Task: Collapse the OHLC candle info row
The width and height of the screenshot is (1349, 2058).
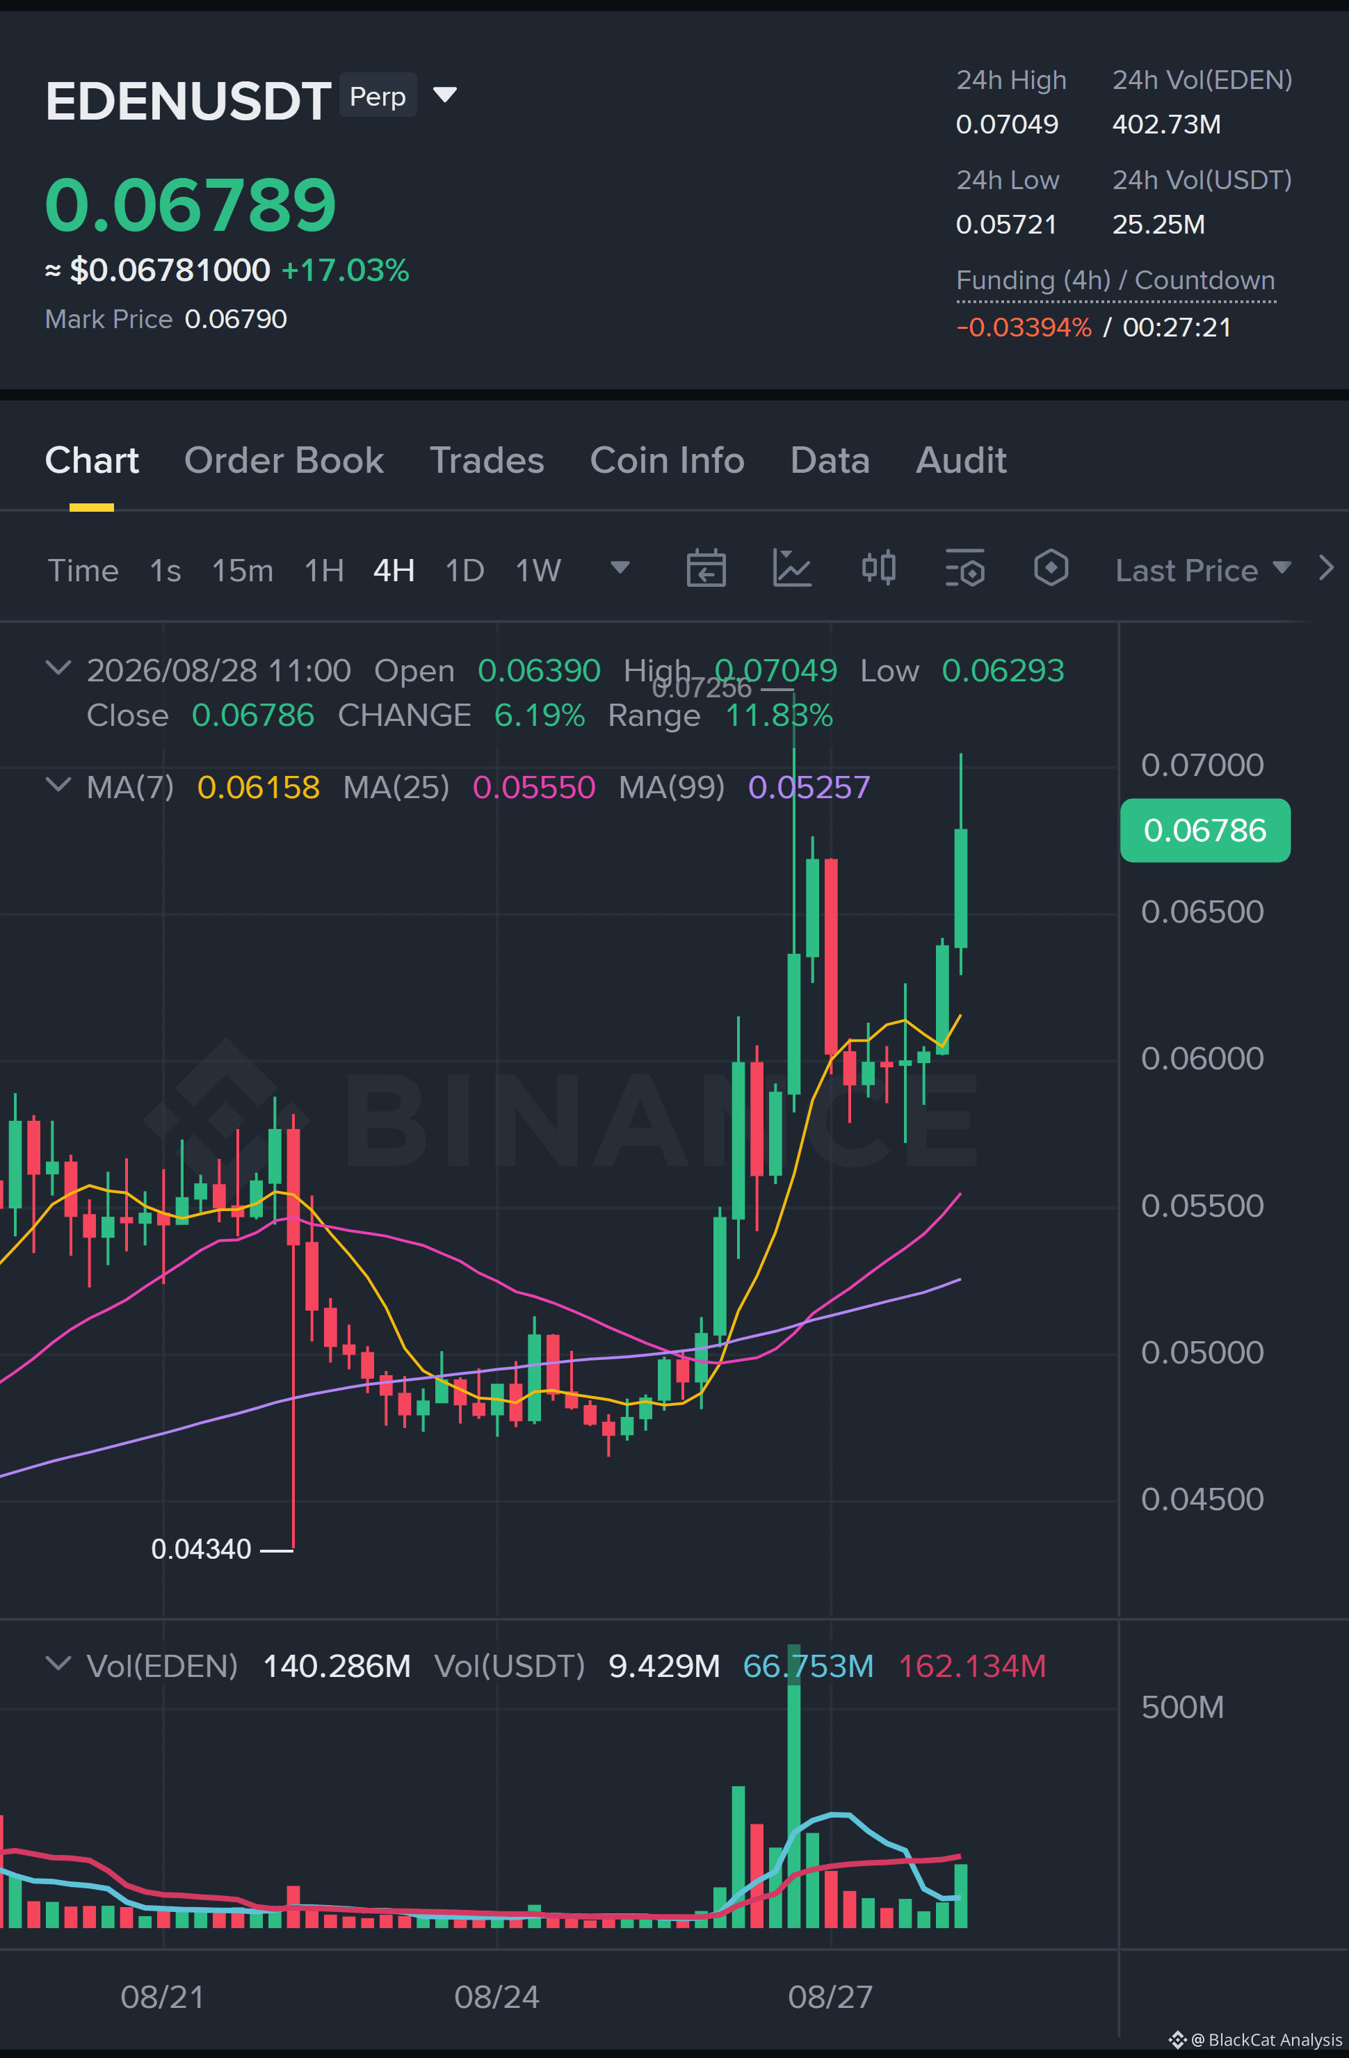Action: [x=58, y=667]
